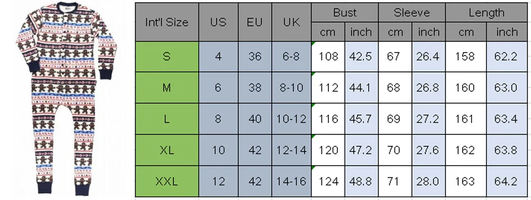Select the UK 6-8 cell
The width and height of the screenshot is (531, 200).
click(292, 57)
